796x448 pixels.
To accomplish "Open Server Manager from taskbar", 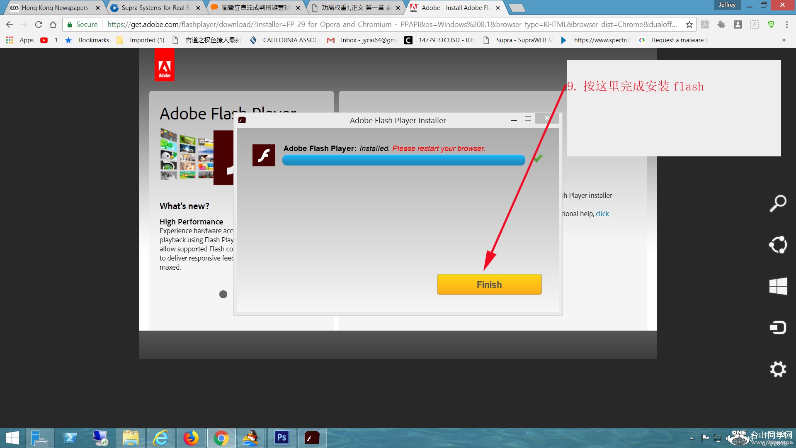I will coord(40,438).
